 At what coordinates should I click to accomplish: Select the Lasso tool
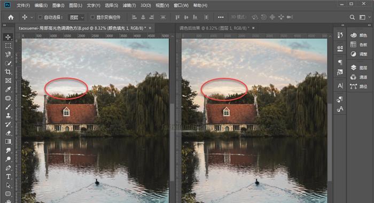coord(8,54)
